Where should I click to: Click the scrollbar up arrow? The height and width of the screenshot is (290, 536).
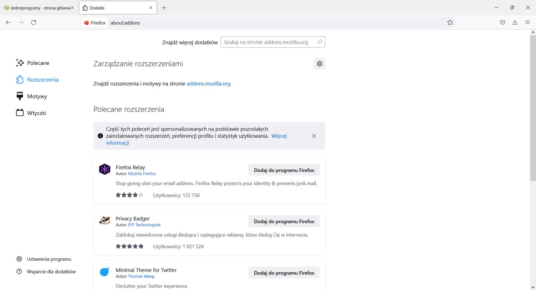pos(533,32)
